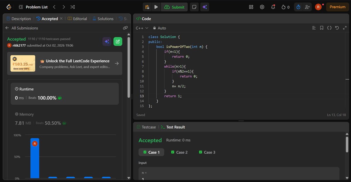Run code with the play button
The height and width of the screenshot is (182, 351).
(156, 7)
